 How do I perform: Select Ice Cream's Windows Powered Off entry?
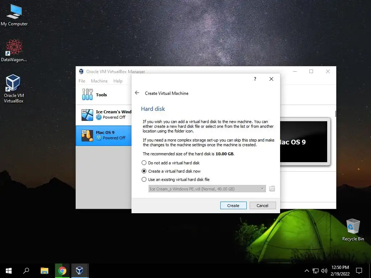pyautogui.click(x=104, y=115)
